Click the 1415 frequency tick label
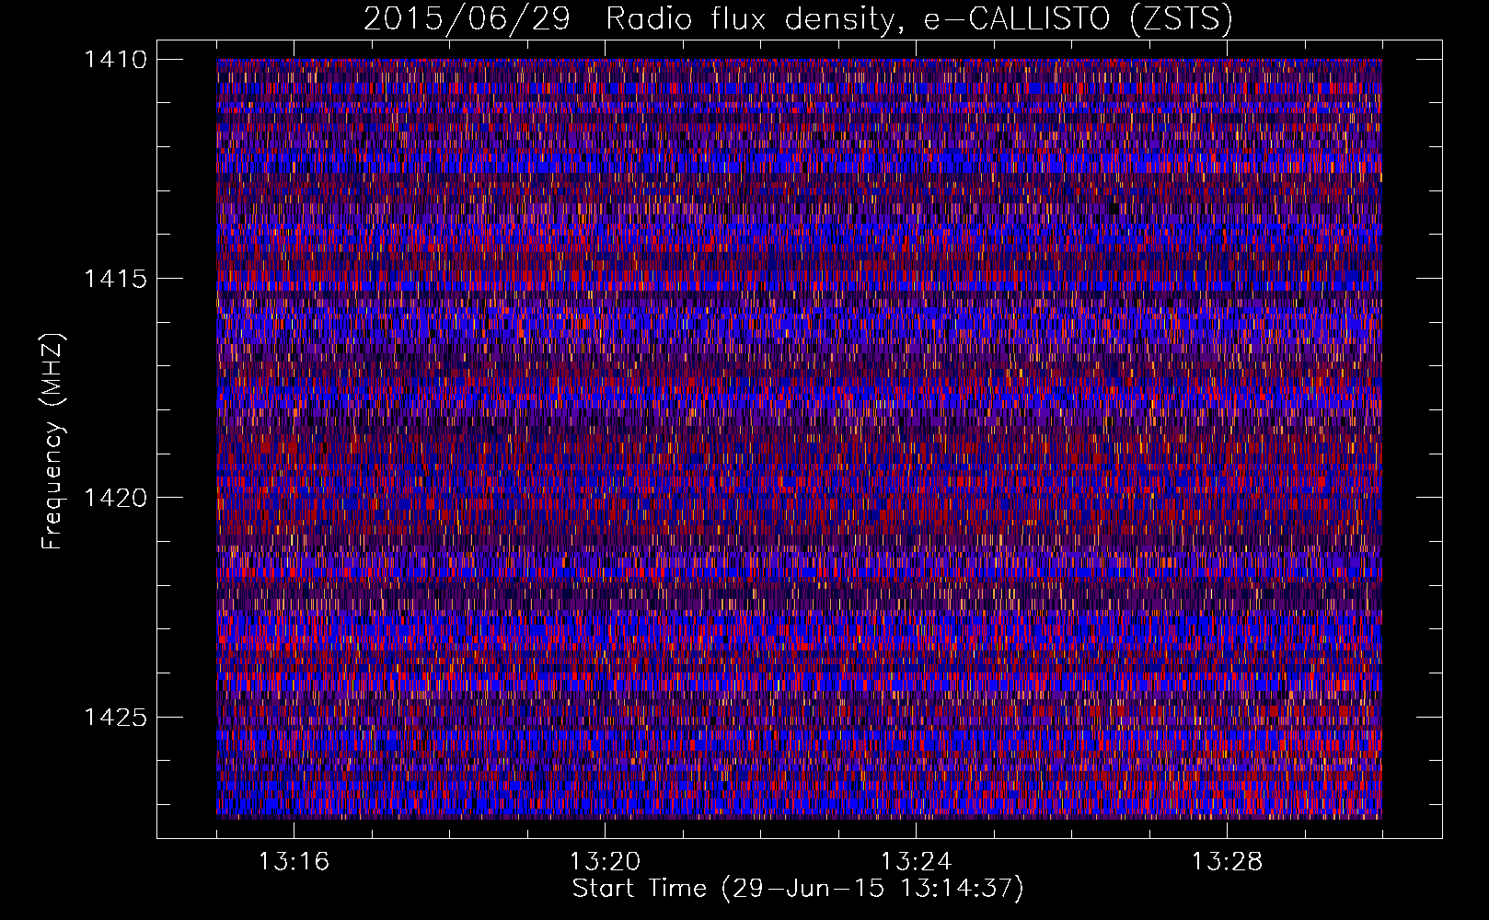The image size is (1489, 920). [116, 279]
